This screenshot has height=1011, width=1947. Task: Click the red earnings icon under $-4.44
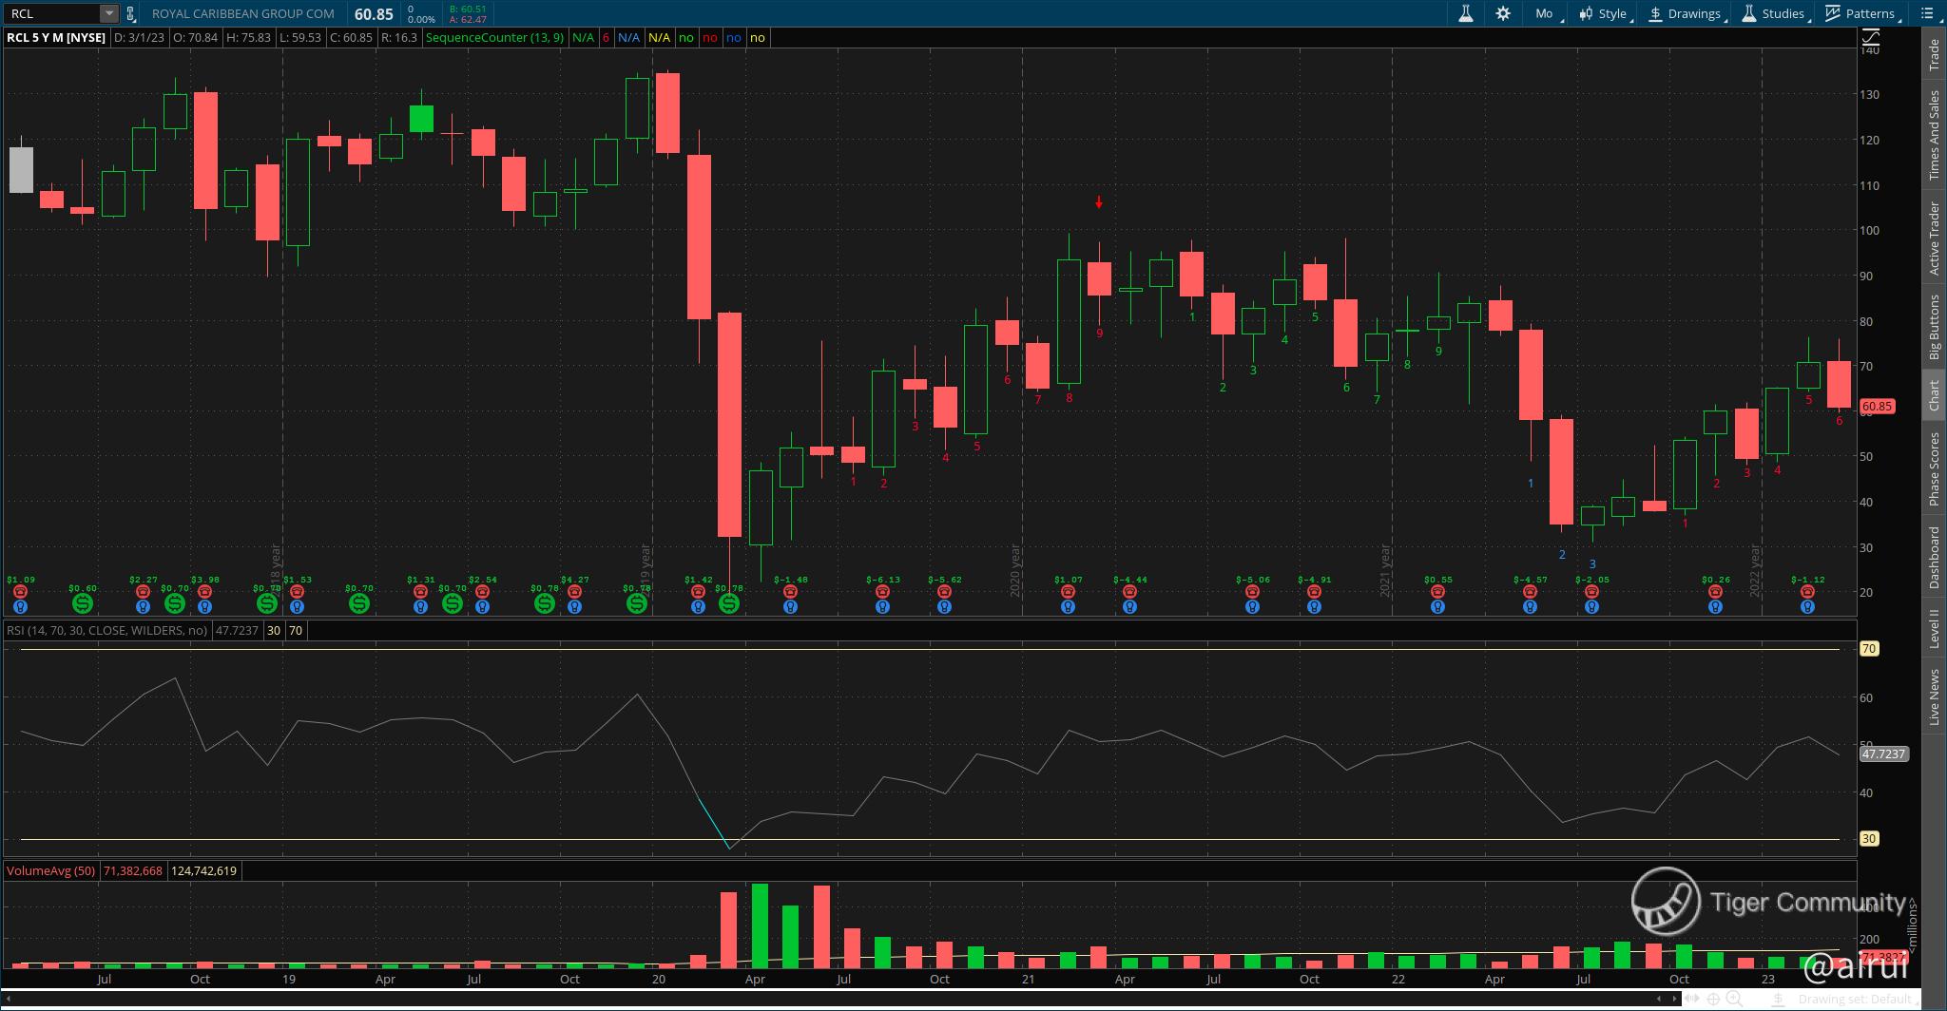(1129, 592)
